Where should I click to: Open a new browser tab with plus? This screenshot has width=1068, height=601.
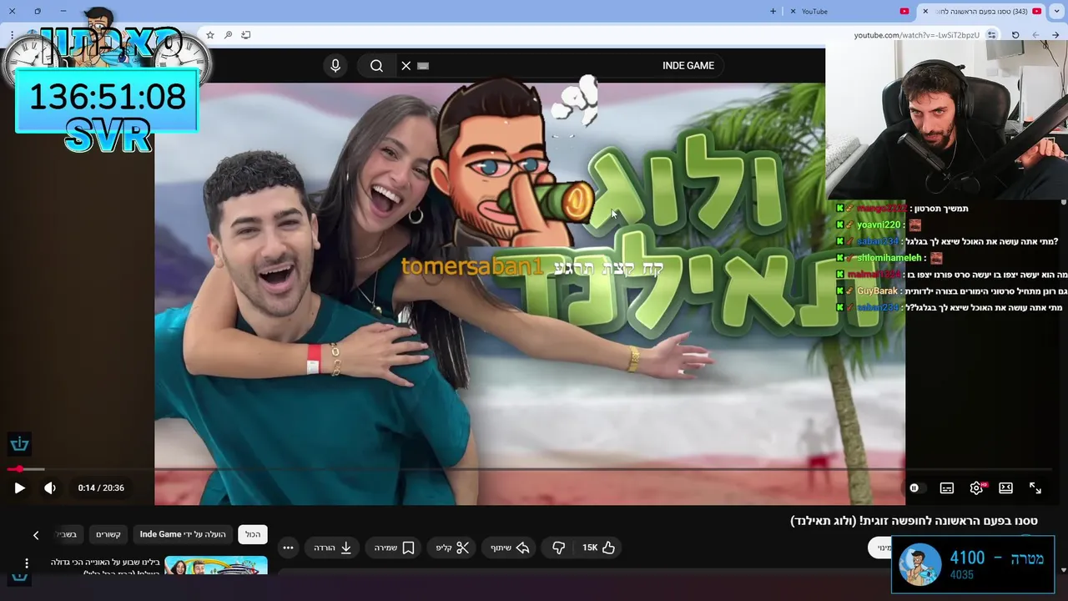tap(773, 11)
